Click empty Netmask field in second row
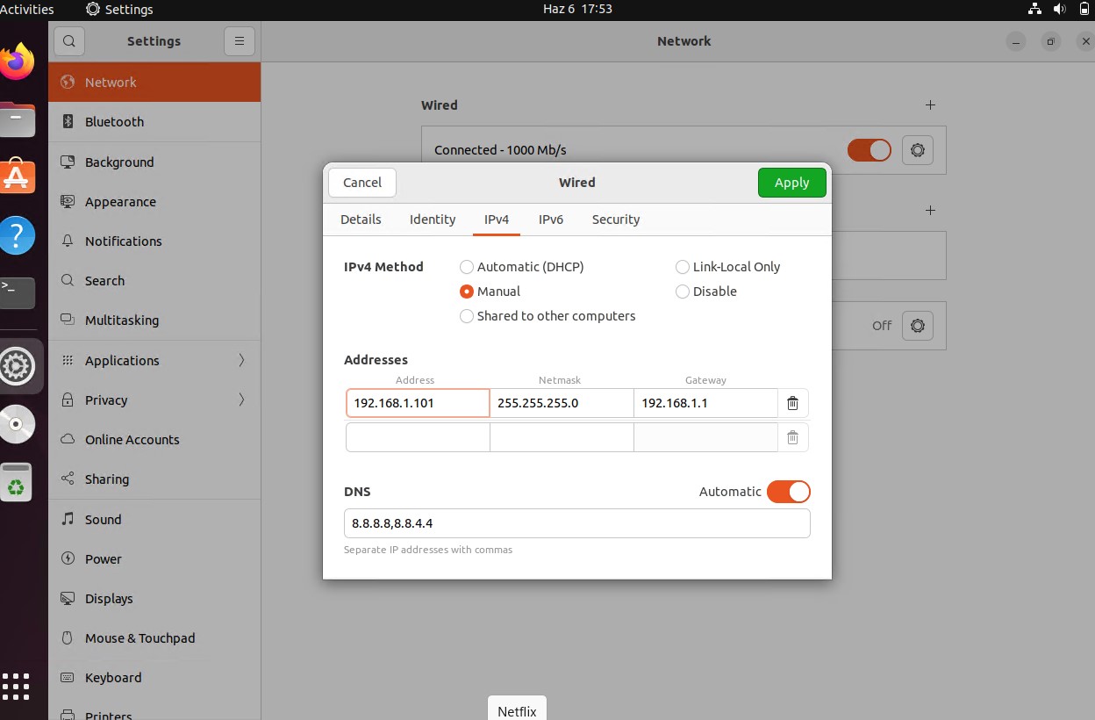Image resolution: width=1095 pixels, height=720 pixels. pyautogui.click(x=562, y=437)
